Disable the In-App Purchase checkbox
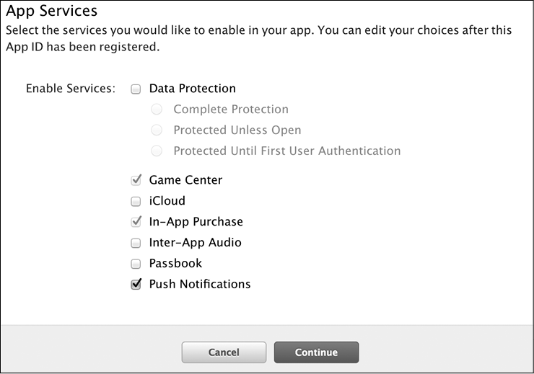This screenshot has height=374, width=534. [x=136, y=222]
